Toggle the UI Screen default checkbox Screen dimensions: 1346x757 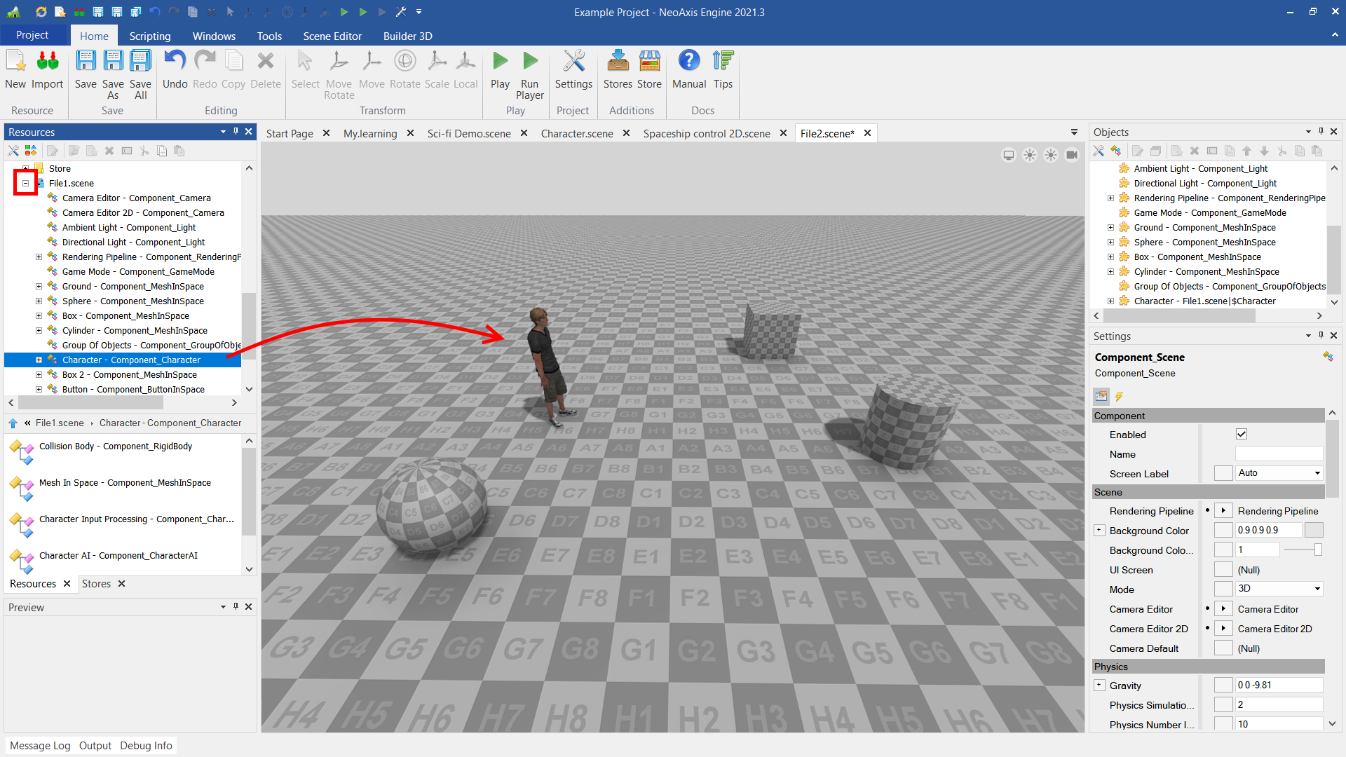[x=1223, y=570]
